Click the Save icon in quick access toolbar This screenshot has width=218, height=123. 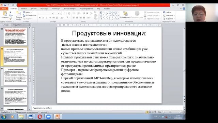click(5, 5)
